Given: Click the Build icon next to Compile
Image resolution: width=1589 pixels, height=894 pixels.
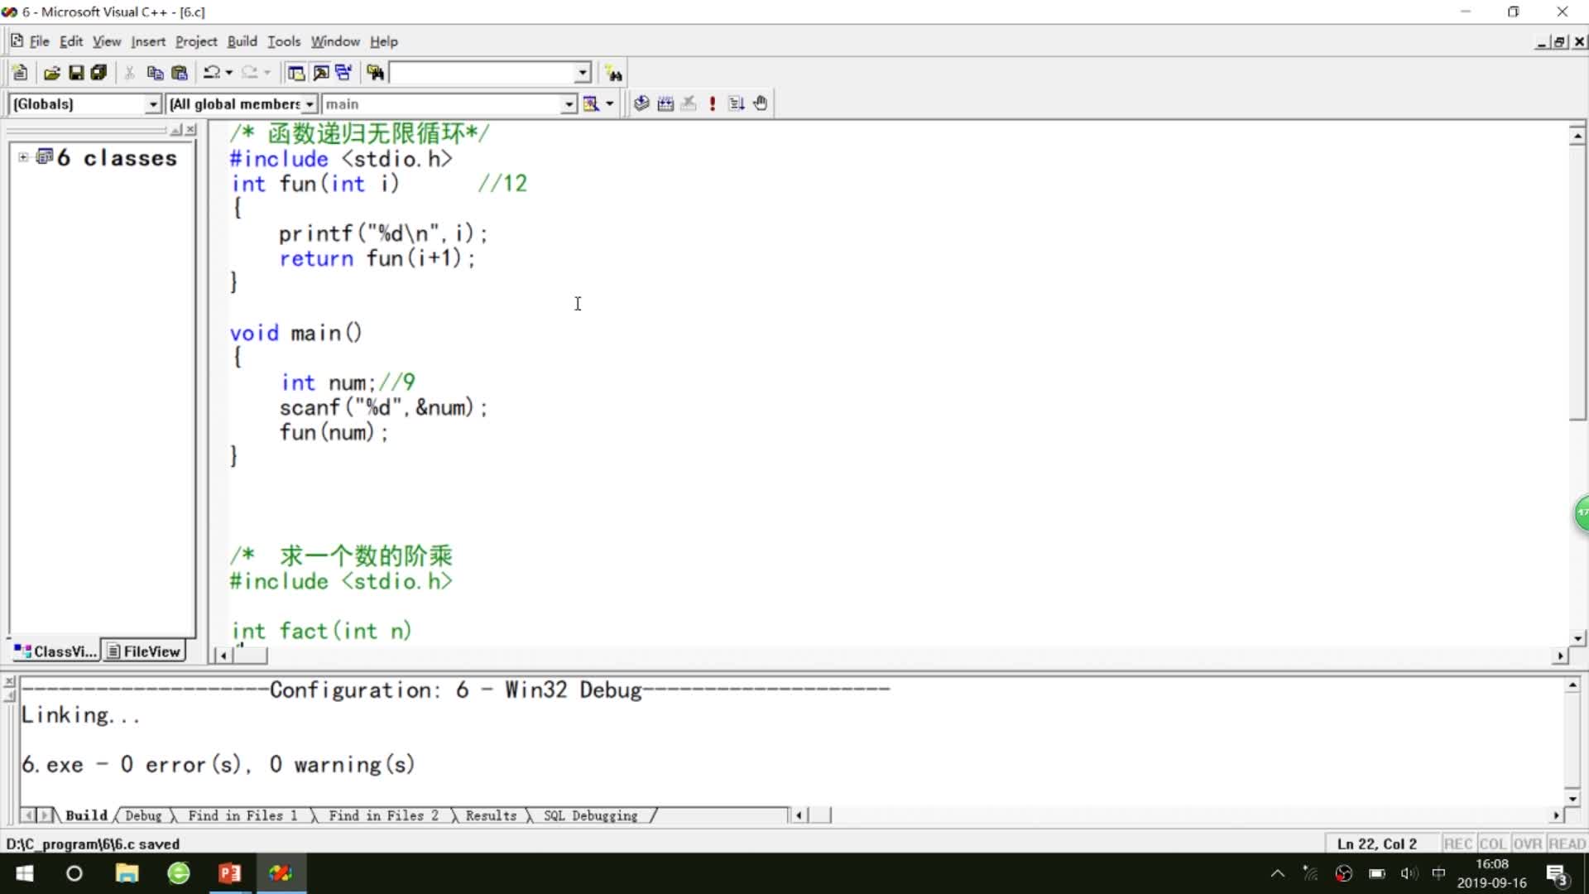Looking at the screenshot, I should pyautogui.click(x=665, y=103).
